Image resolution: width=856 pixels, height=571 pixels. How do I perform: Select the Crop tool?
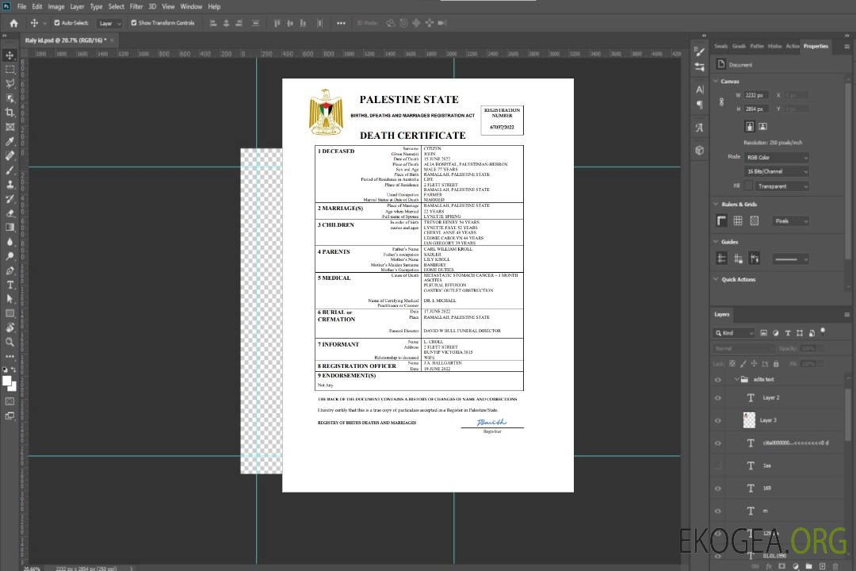click(10, 113)
